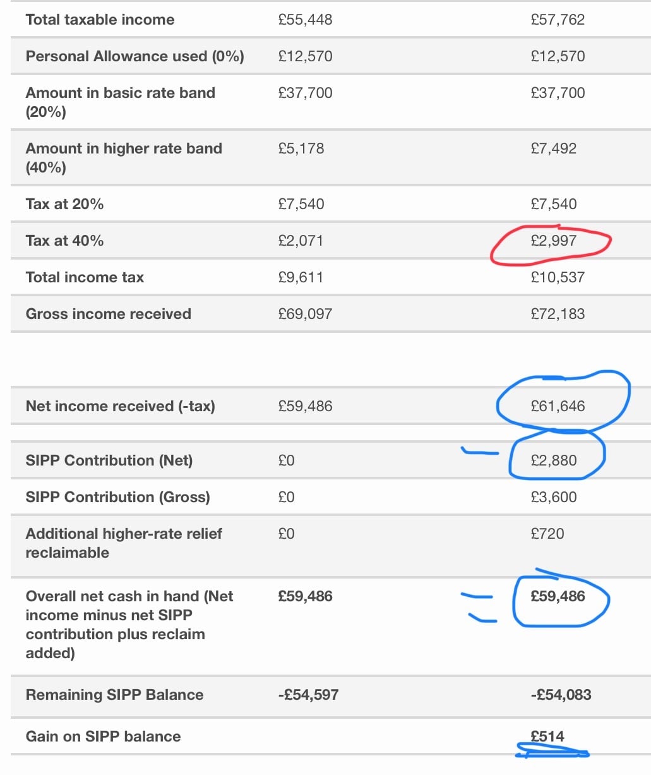Select the £69,097 gross income value

coord(305,314)
